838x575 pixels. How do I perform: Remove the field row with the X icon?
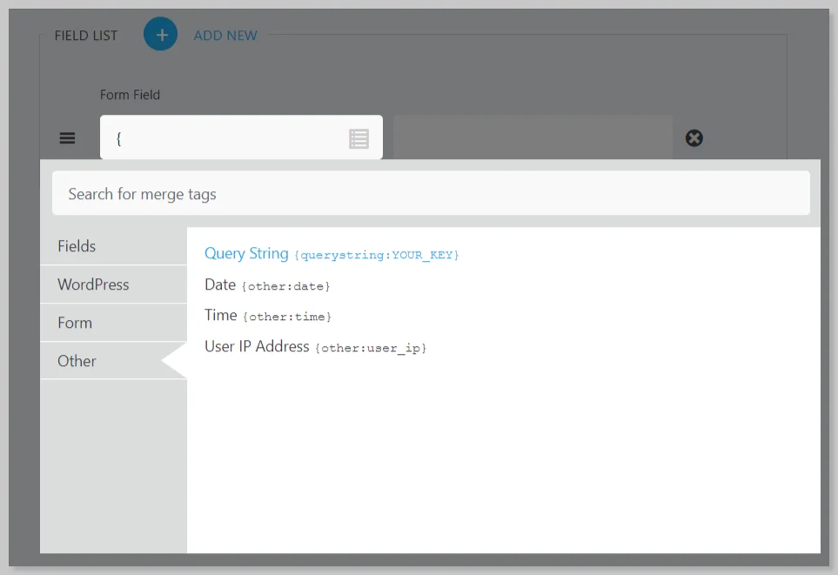694,138
